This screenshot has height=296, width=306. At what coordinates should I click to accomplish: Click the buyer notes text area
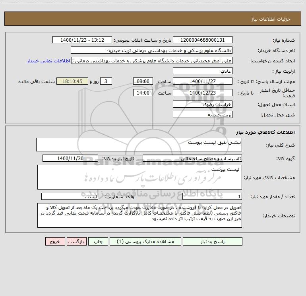(139, 215)
